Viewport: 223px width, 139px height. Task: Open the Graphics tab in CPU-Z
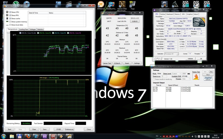(x=190, y=14)
